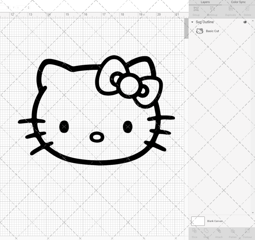255x240 pixels.
Task: Open the Y position stepper up arrow
Action: pos(29,7)
